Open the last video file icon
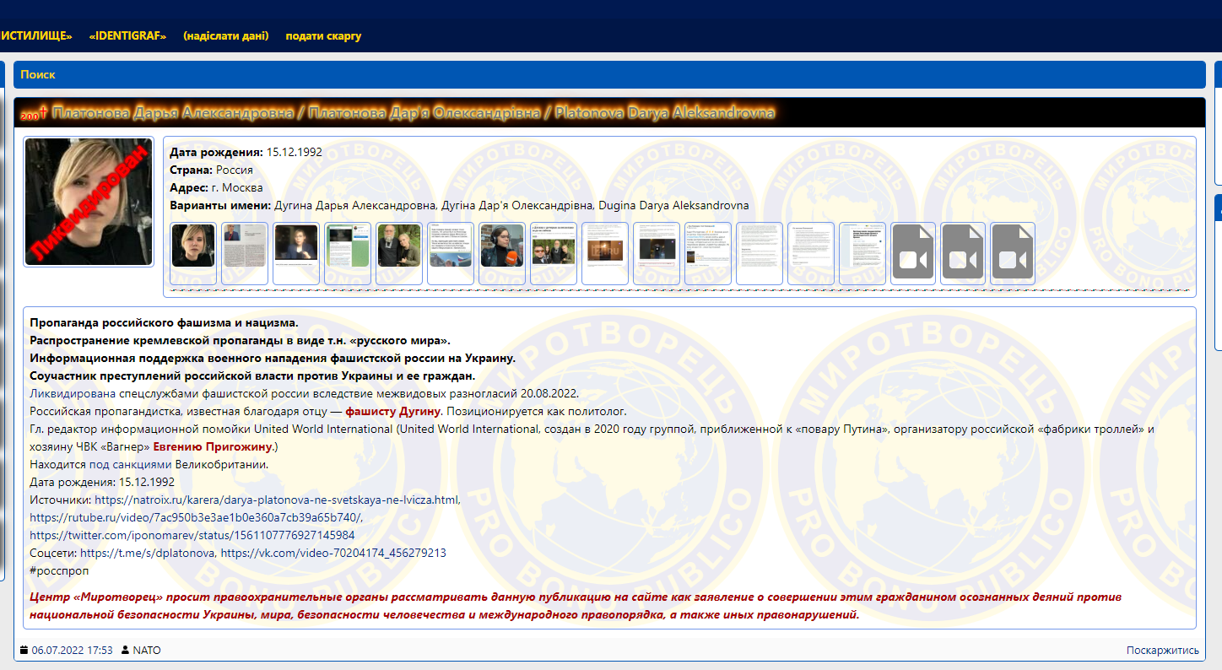This screenshot has width=1222, height=670. click(x=1013, y=253)
